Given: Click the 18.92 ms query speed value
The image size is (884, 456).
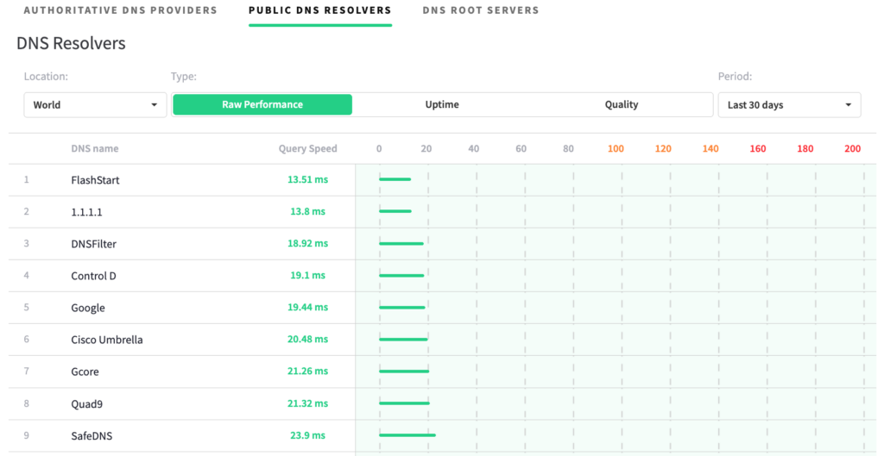Looking at the screenshot, I should pos(308,243).
